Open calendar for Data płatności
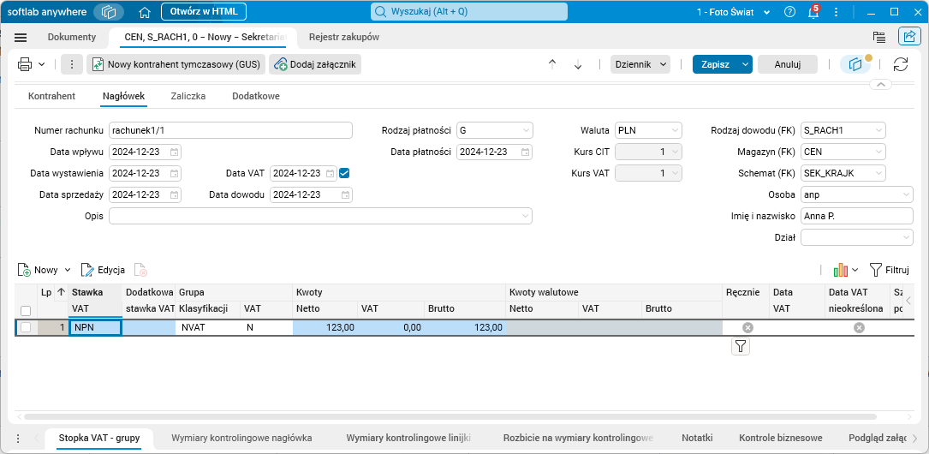Viewport: 929px width, 454px height. click(526, 152)
